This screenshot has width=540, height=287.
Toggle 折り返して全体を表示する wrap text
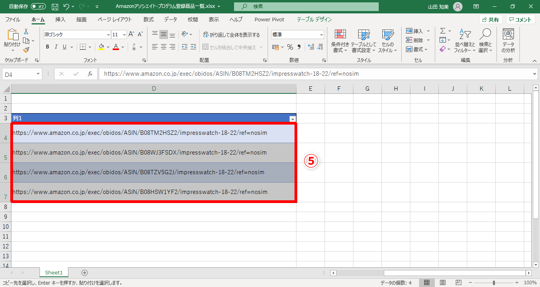click(x=231, y=35)
